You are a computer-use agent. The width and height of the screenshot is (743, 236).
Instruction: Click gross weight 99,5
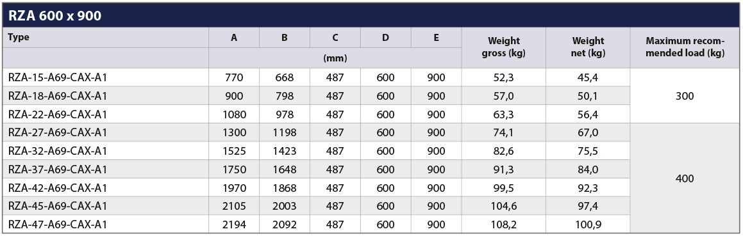(504, 188)
